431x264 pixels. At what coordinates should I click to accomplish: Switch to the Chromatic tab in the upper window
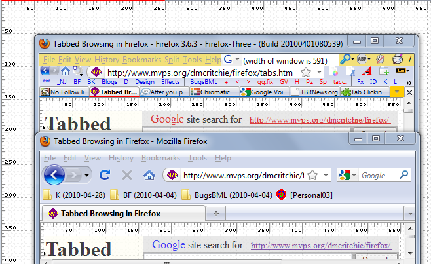point(214,92)
